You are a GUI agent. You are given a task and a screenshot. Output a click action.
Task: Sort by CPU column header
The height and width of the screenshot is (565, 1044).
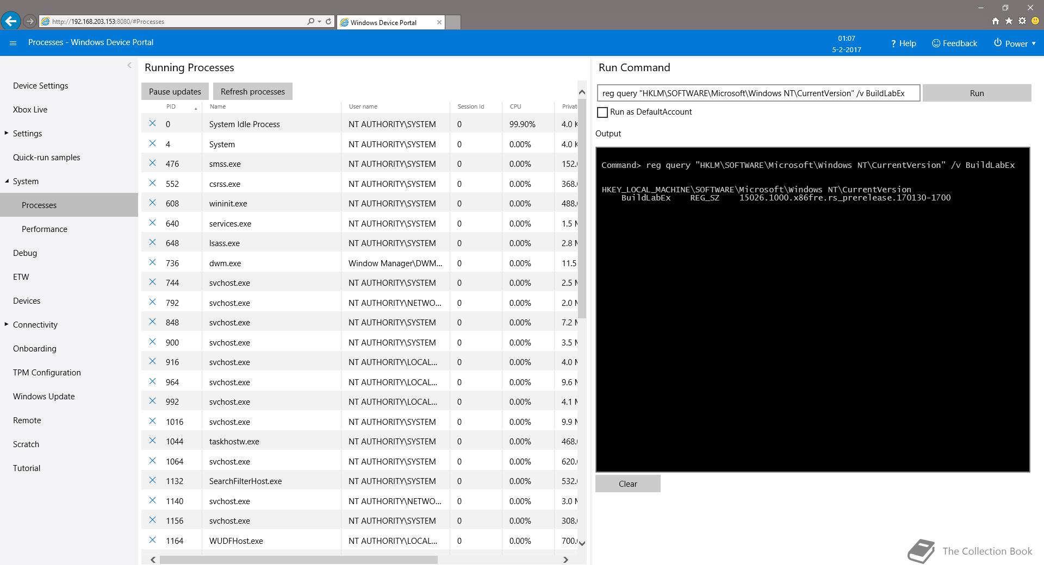pos(515,106)
